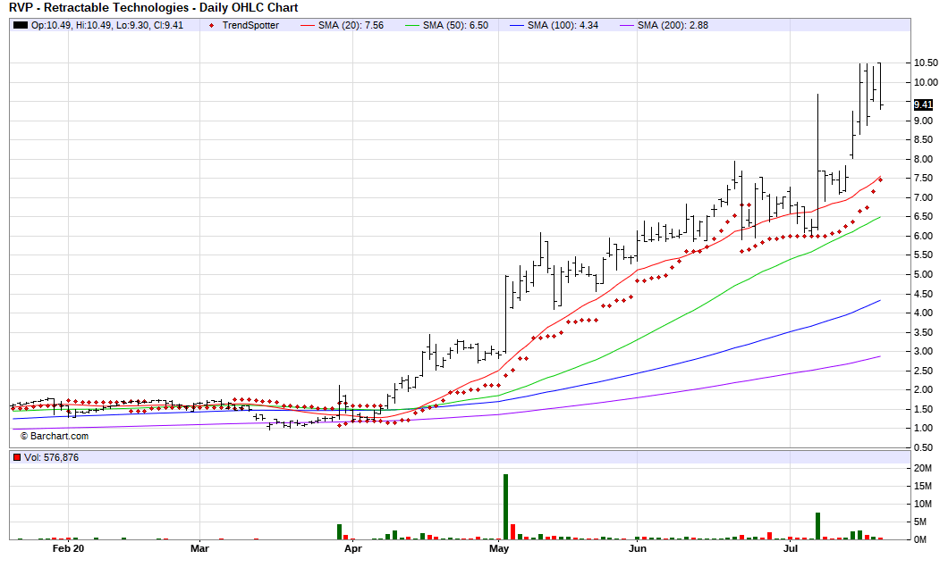Click the 5M volume axis label
This screenshot has height=576, width=948.
(920, 522)
